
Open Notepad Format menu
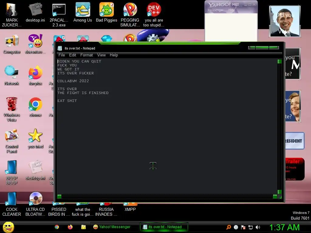[87, 55]
